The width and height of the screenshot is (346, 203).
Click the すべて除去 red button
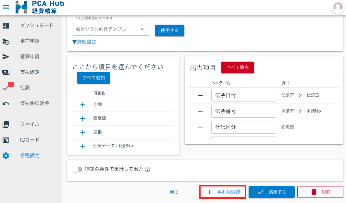tap(238, 67)
